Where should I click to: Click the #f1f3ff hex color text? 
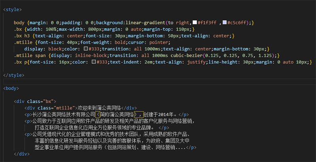pyautogui.click(x=207, y=23)
